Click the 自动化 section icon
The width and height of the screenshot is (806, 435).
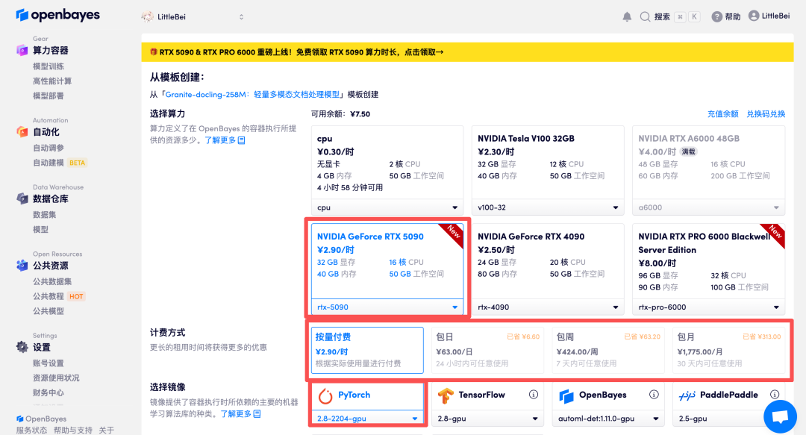coord(22,131)
